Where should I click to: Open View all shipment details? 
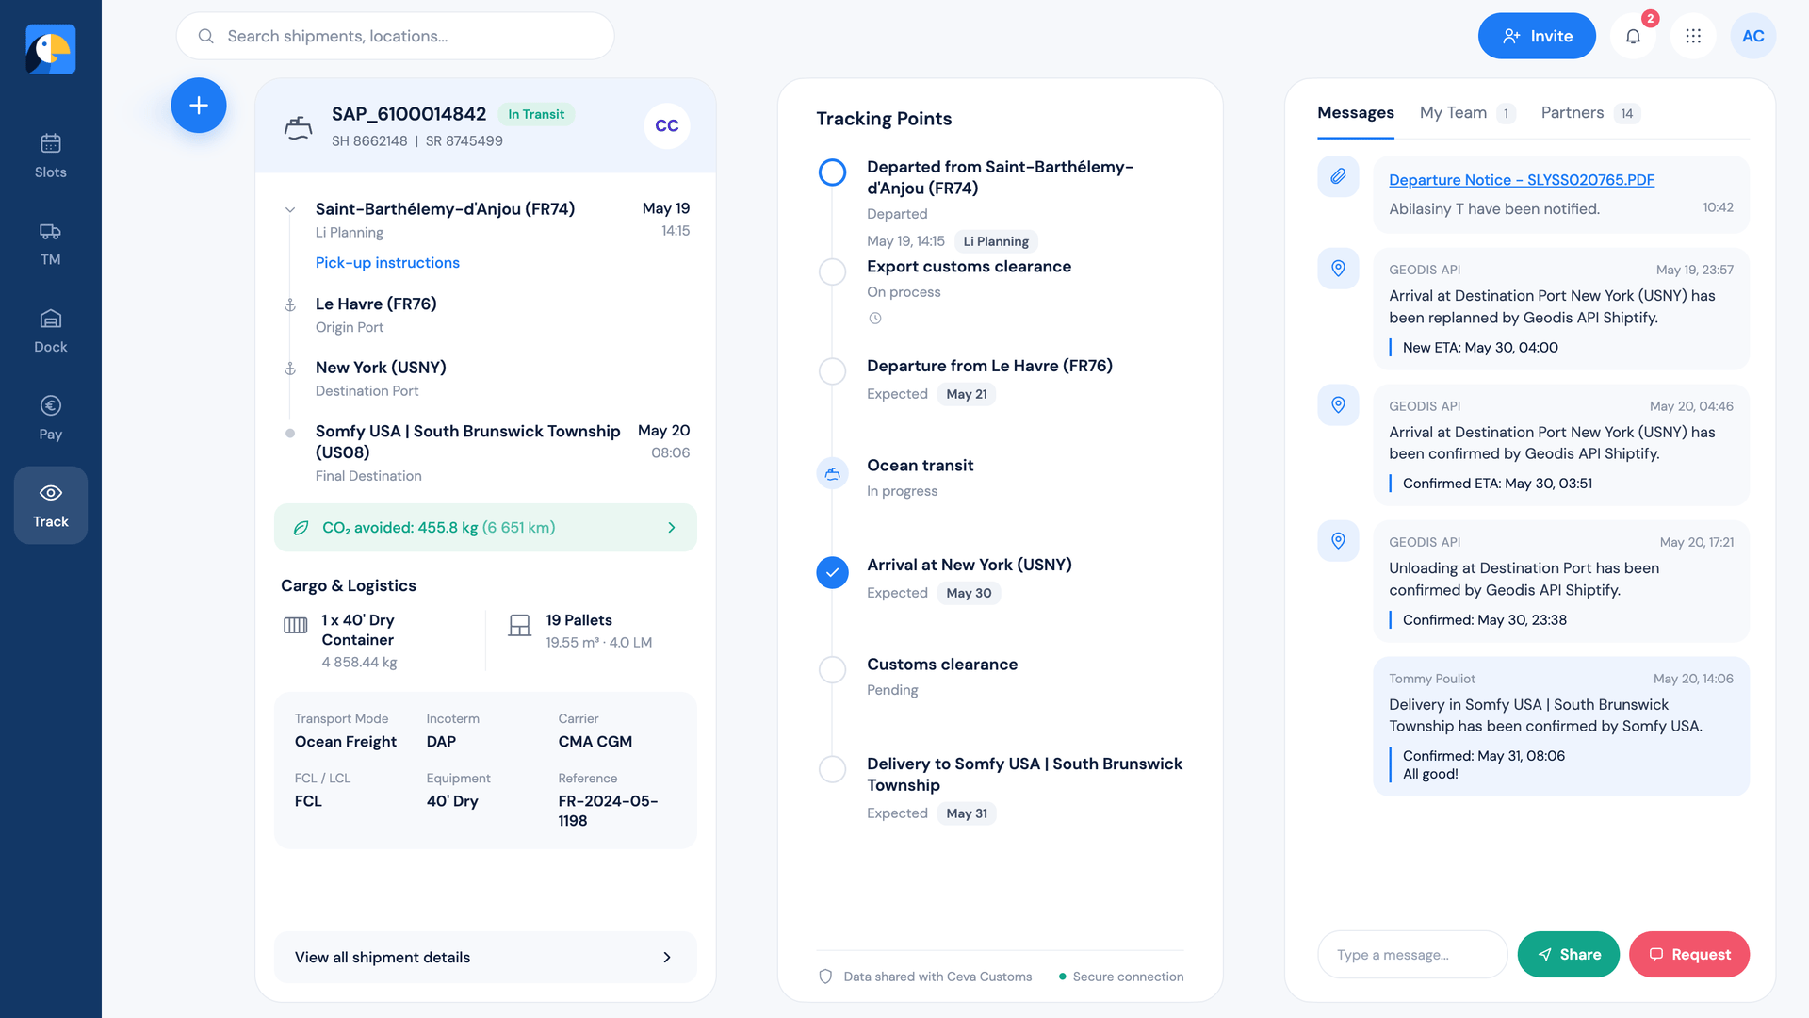point(485,958)
